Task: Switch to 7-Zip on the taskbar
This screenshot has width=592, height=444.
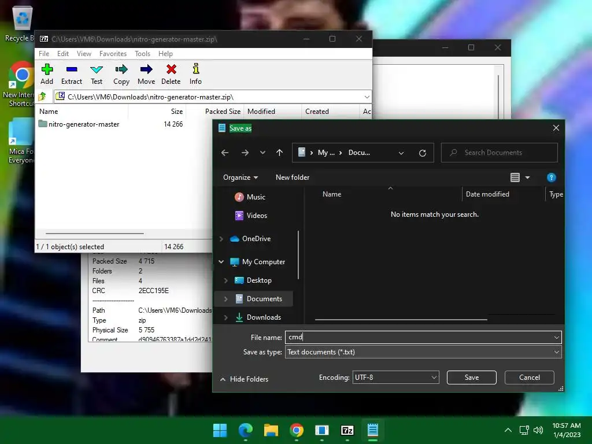Action: [x=347, y=430]
